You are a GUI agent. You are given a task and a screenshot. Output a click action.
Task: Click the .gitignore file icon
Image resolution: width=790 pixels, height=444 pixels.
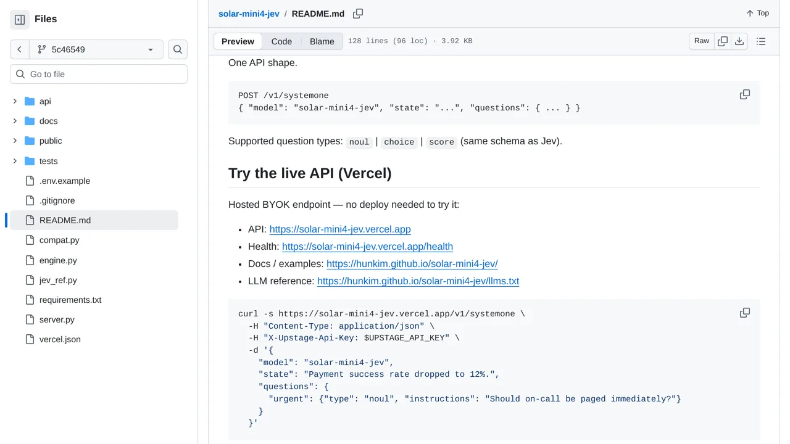click(30, 200)
